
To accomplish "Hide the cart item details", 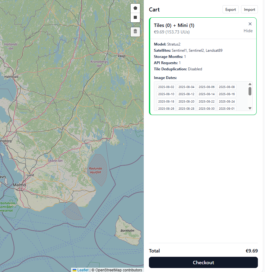I will click(248, 31).
